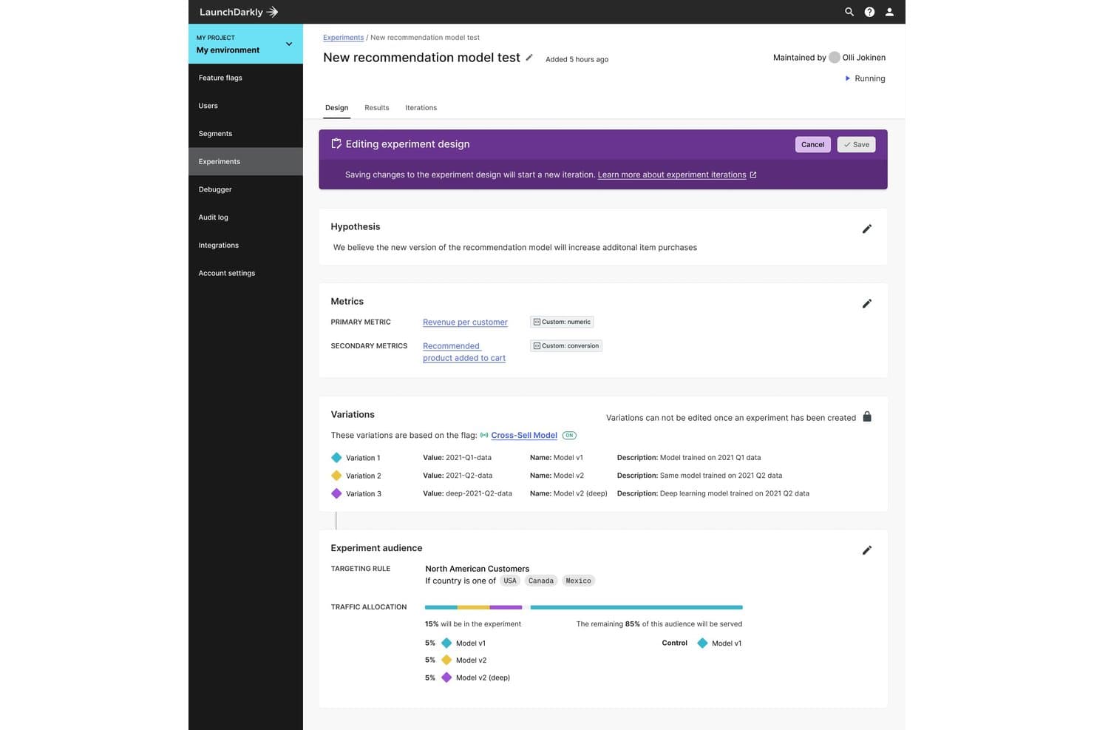Open Users in sidebar
This screenshot has width=1094, height=730.
click(245, 106)
